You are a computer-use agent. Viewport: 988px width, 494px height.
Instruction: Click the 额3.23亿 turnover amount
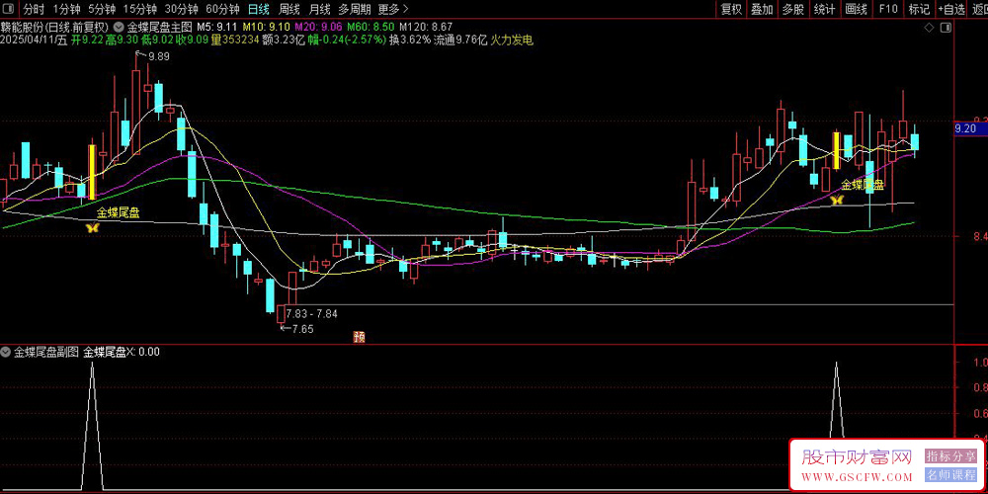tap(285, 41)
